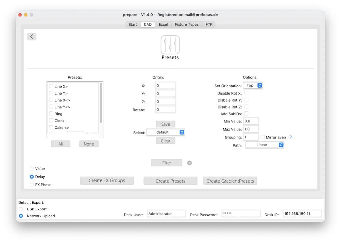Toggle the Disable Rot X checkbox
Screen dimensions: 341x243
pyautogui.click(x=246, y=93)
